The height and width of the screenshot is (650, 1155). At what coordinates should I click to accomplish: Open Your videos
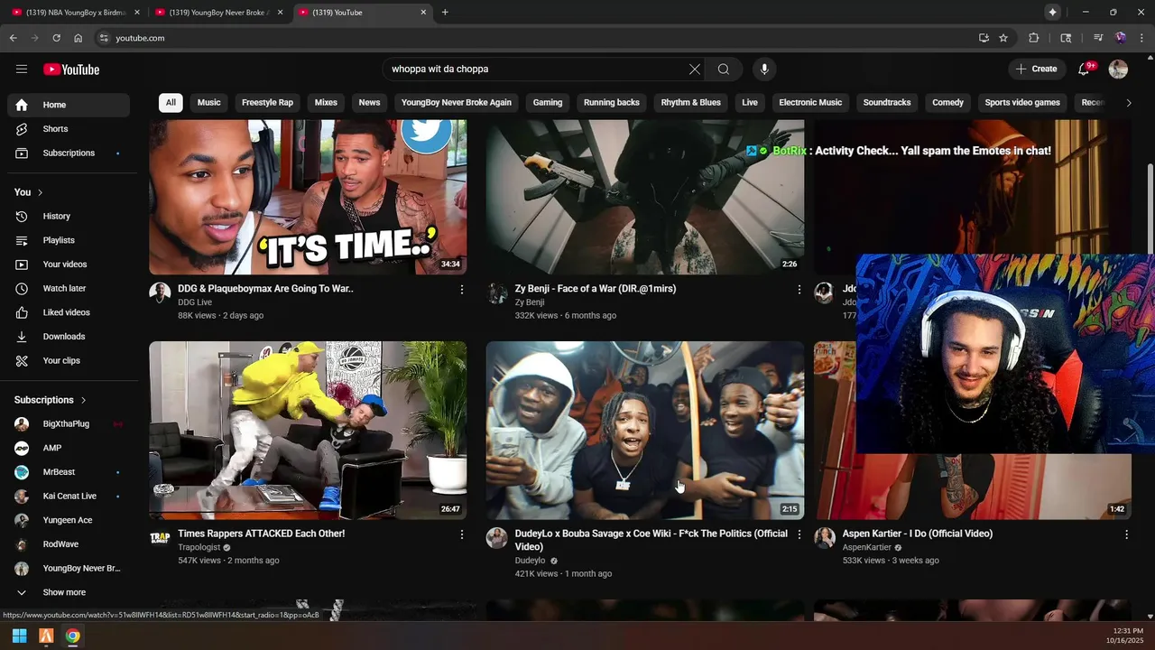69,265
